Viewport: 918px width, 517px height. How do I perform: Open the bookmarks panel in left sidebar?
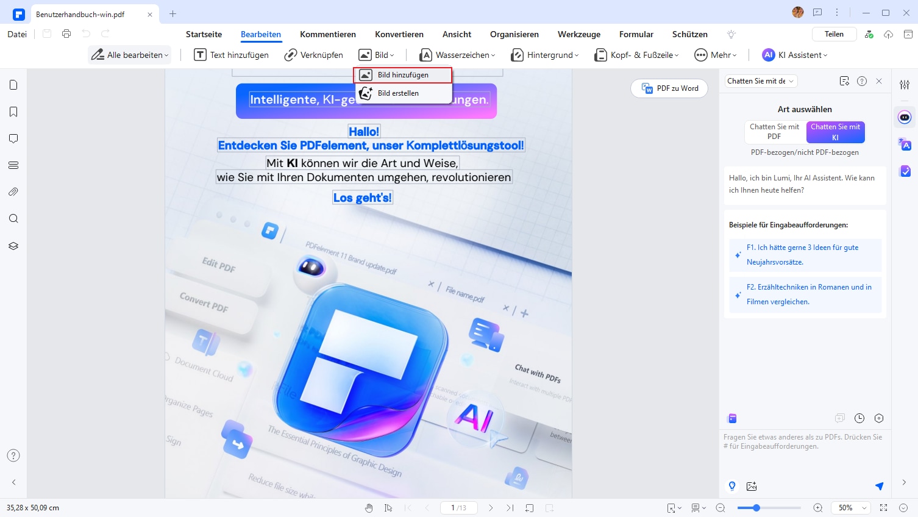(13, 112)
